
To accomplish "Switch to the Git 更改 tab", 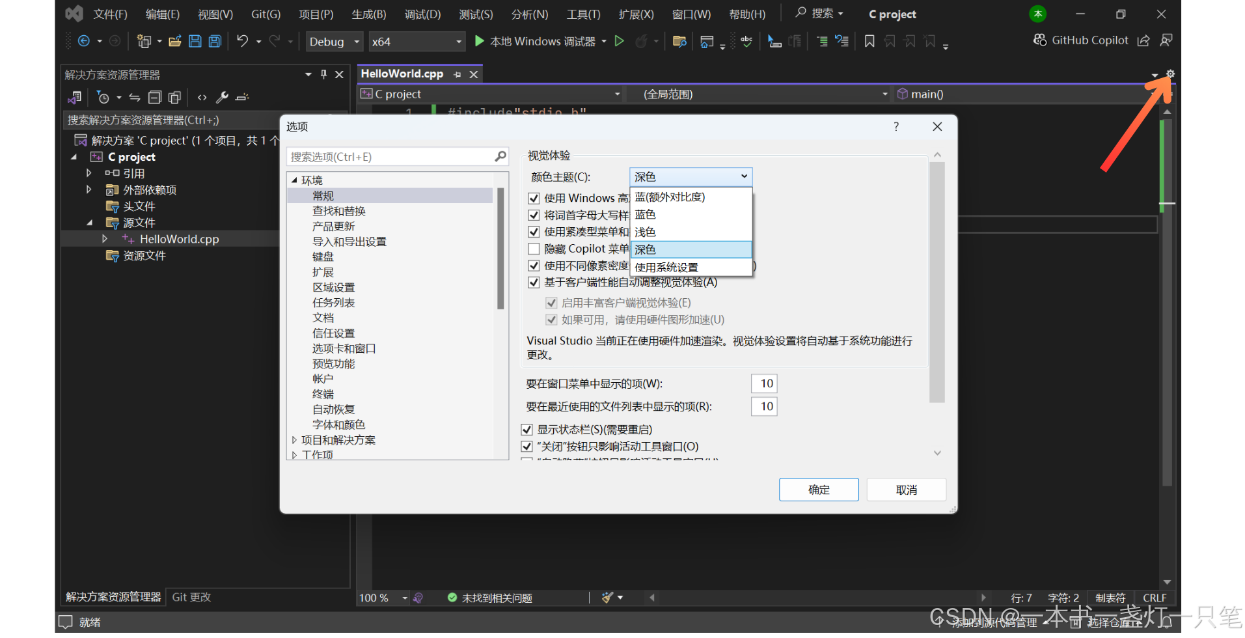I will (191, 597).
